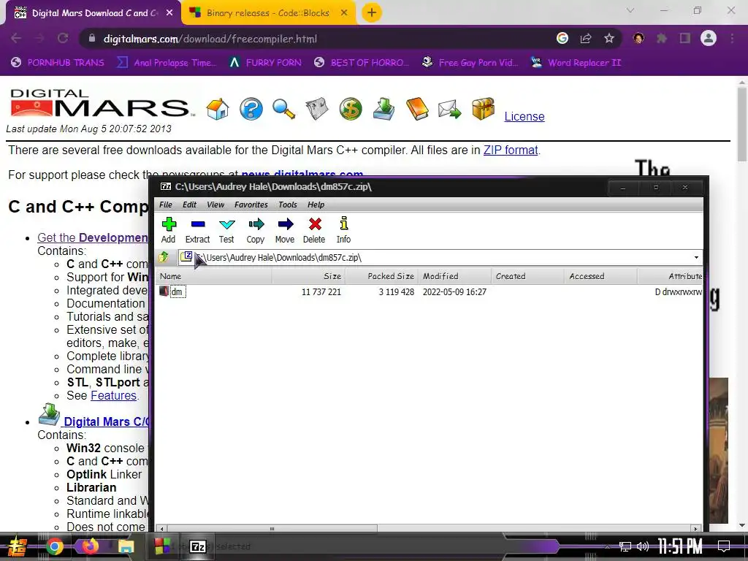Reload the current page
Screen dimensions: 748x561
pos(63,38)
